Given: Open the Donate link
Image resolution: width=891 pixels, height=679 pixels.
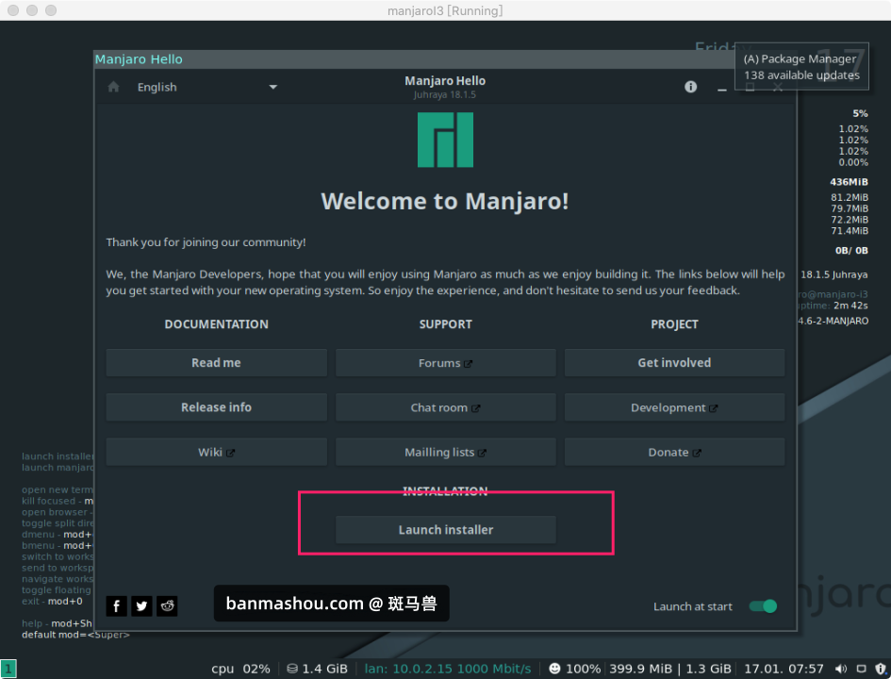Looking at the screenshot, I should tap(674, 453).
